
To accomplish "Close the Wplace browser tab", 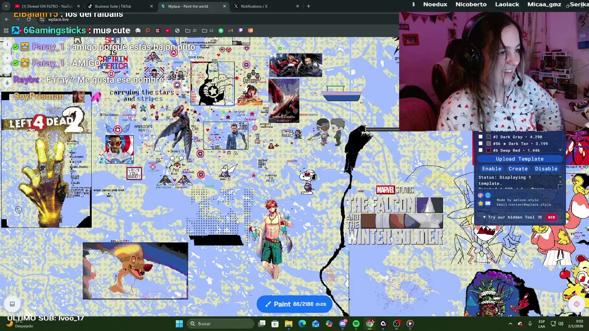I will (x=225, y=6).
